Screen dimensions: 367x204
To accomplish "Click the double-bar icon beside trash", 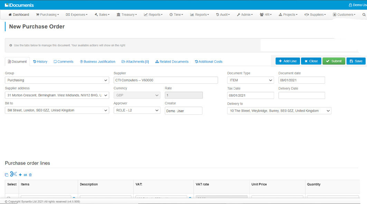I will click(x=25, y=175).
